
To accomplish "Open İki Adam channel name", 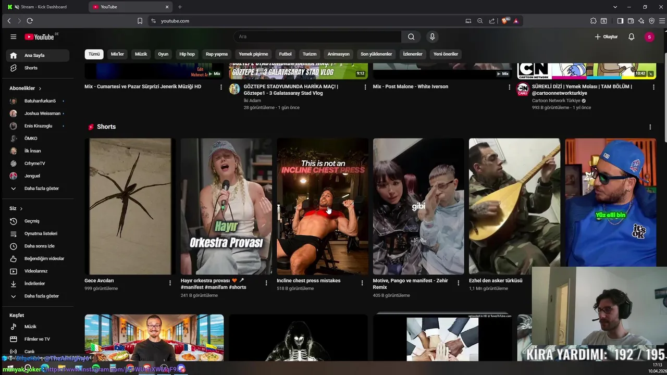I will pyautogui.click(x=252, y=101).
